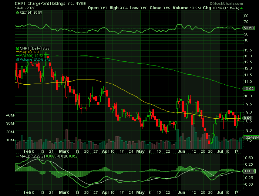The width and height of the screenshot is (259, 196).
Task: Click the 13.5 price axis label
Action: tap(248, 50)
